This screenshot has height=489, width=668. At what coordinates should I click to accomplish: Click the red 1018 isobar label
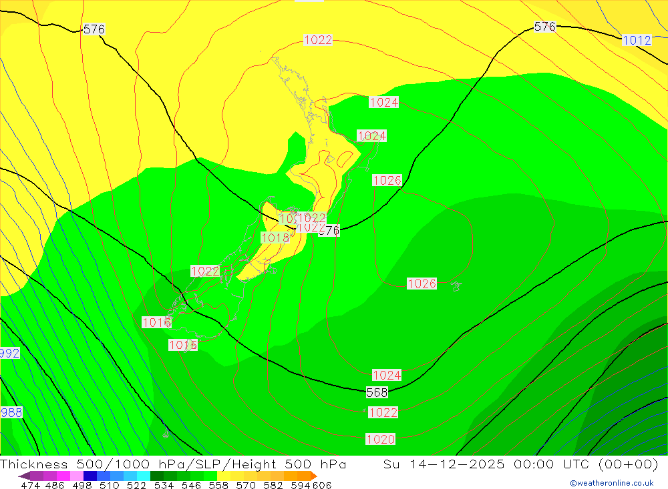point(275,238)
